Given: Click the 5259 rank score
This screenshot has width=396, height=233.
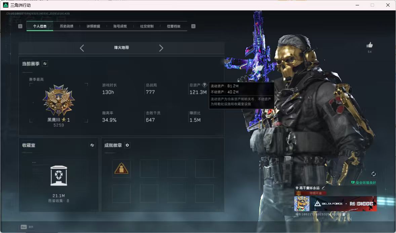Looking at the screenshot, I should pyautogui.click(x=58, y=125).
